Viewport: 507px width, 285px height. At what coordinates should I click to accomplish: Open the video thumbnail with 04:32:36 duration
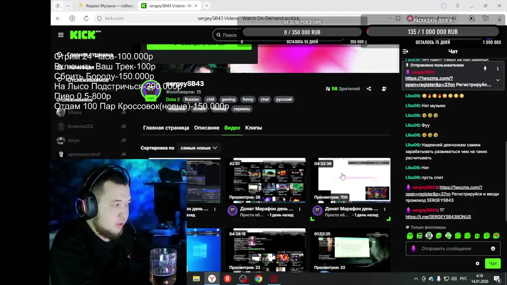click(x=351, y=180)
